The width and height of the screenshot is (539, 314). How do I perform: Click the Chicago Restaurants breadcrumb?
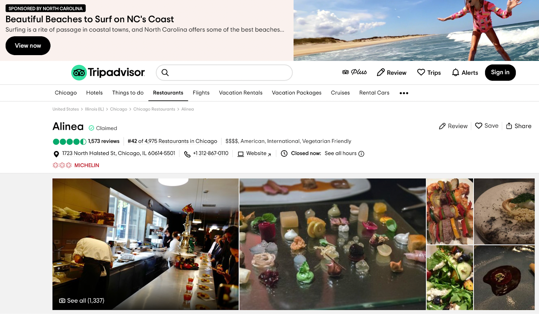point(154,109)
